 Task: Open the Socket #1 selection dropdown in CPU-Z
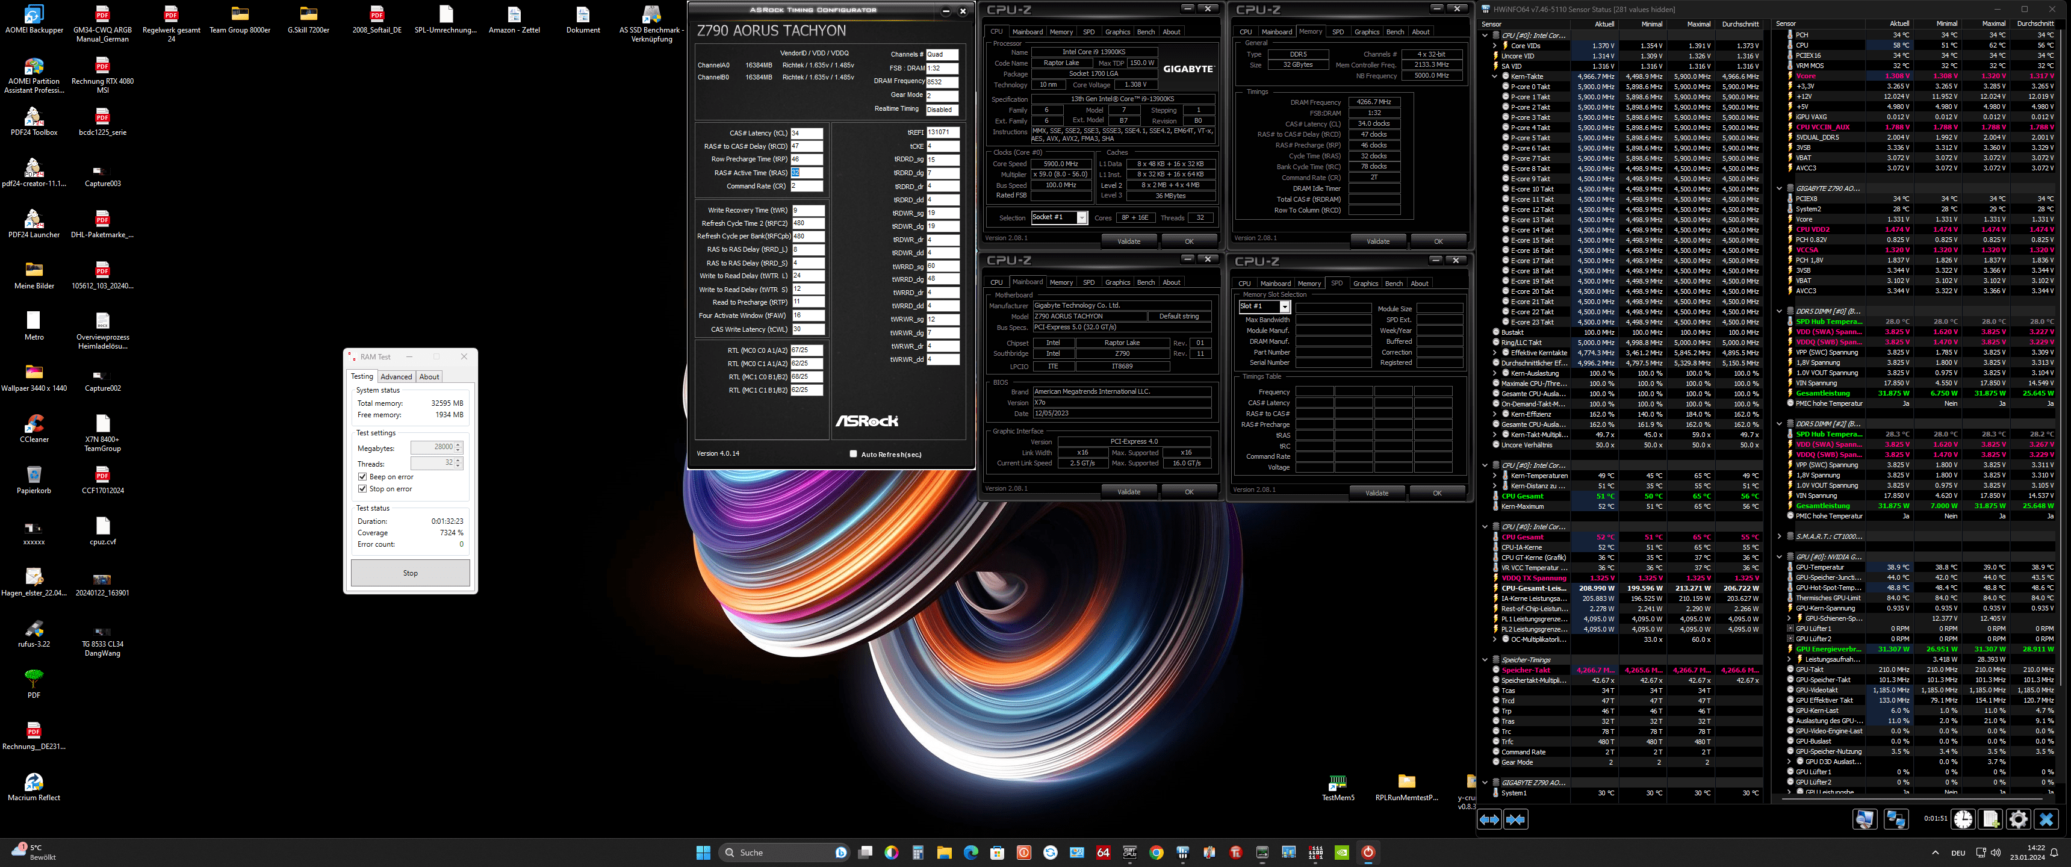coord(1082,218)
